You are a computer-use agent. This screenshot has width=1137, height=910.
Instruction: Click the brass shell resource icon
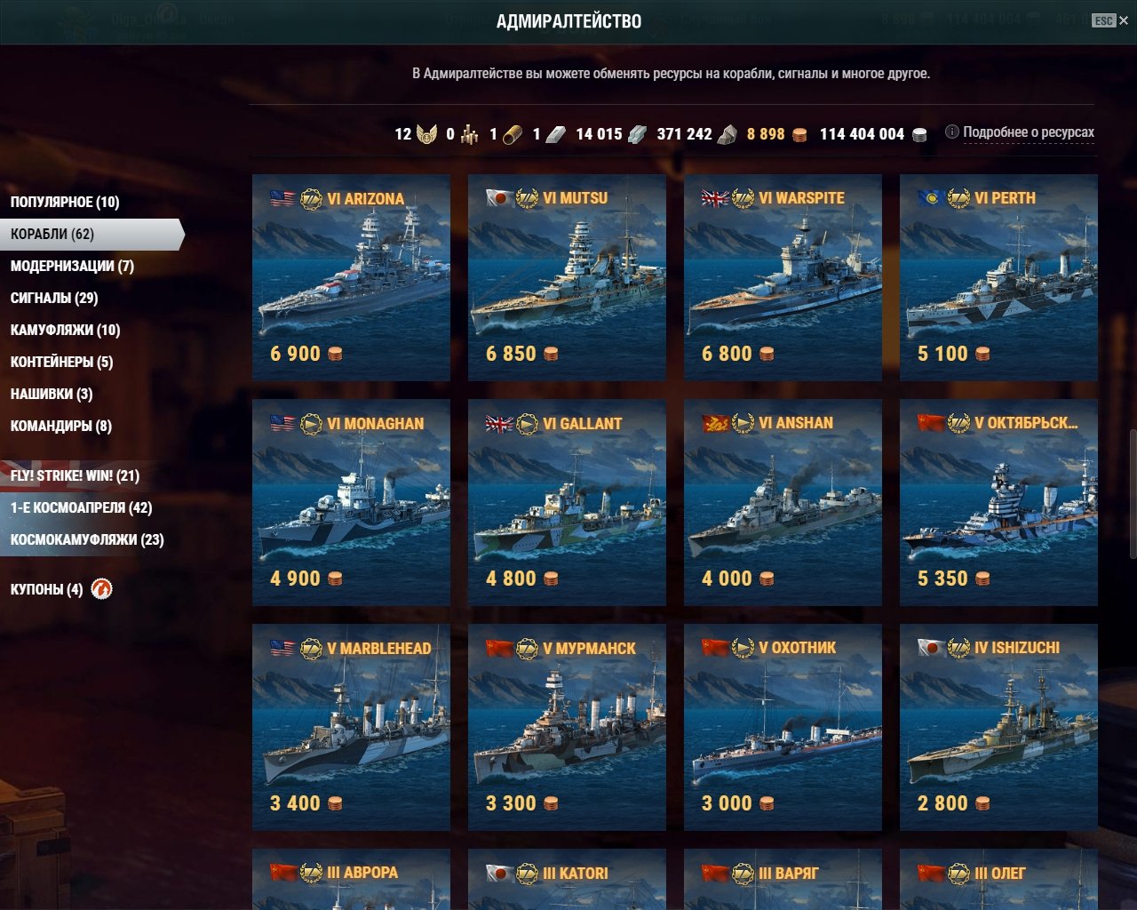click(512, 135)
